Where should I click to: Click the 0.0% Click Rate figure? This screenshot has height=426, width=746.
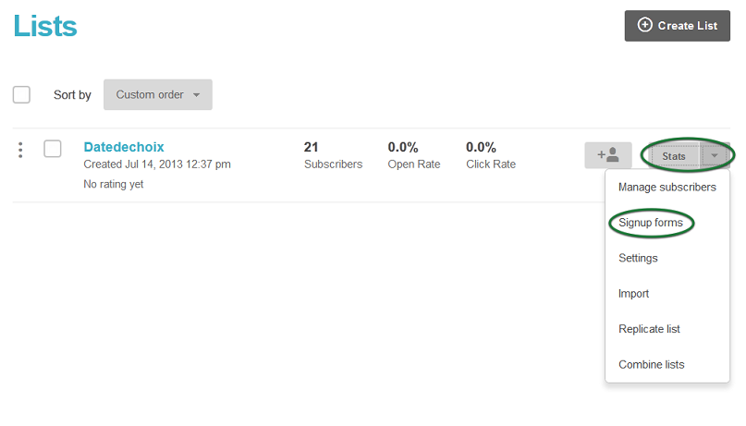(491, 155)
